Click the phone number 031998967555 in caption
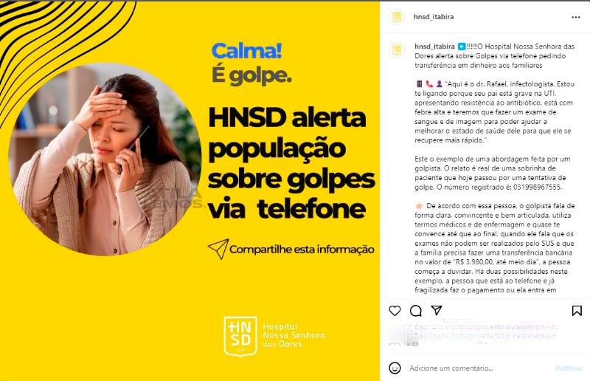Viewport: 590px width, 381px height. 538,187
